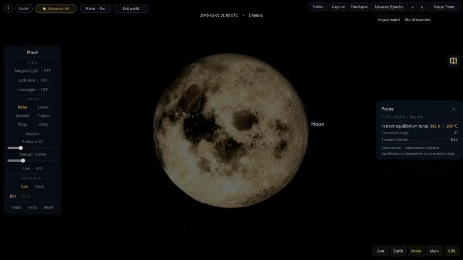This screenshot has width=463, height=260.
Task: Open Impact watch
Action: 389,20
